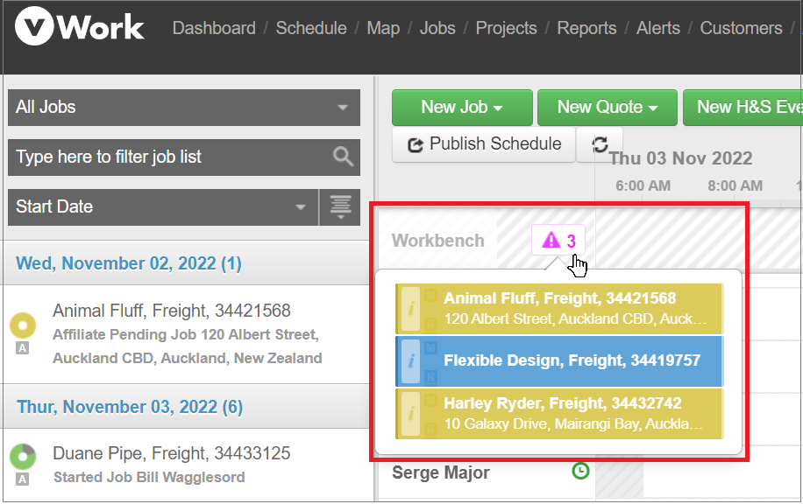803x504 pixels.
Task: Click the warning triangle badge above the schedule
Action: [x=558, y=240]
